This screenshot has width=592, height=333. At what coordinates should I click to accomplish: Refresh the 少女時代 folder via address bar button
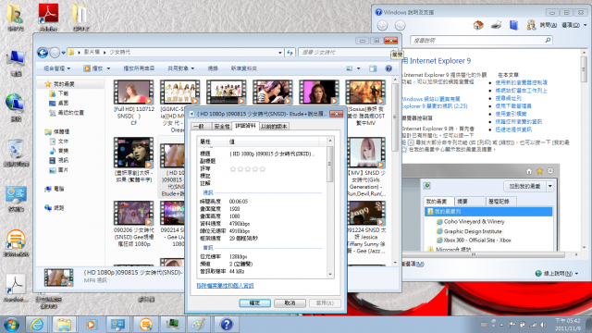point(290,53)
